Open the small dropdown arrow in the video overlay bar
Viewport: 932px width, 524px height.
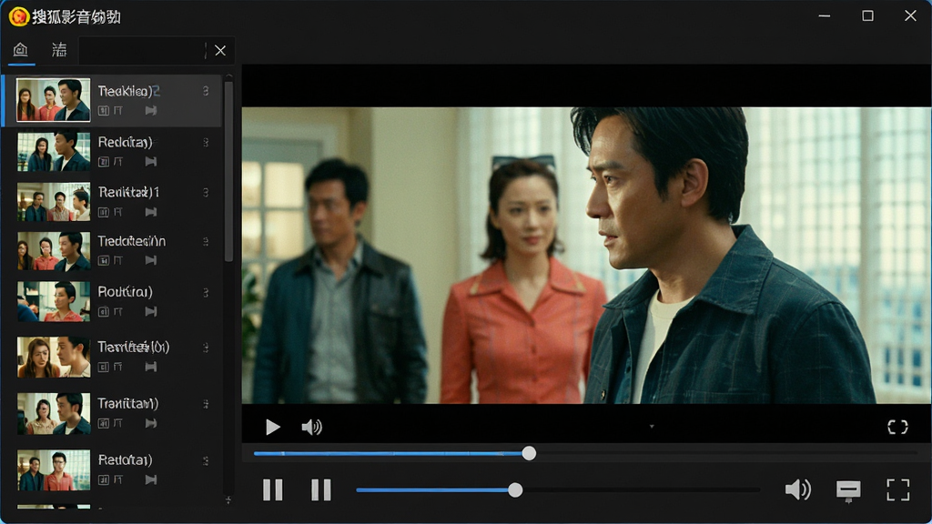[x=652, y=427]
